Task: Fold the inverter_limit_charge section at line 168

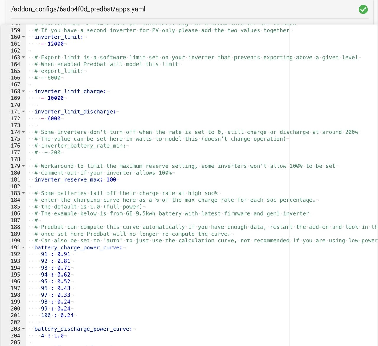Action: (x=23, y=91)
